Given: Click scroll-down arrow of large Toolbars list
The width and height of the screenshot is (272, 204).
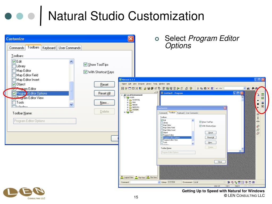Looking at the screenshot, I should point(71,105).
